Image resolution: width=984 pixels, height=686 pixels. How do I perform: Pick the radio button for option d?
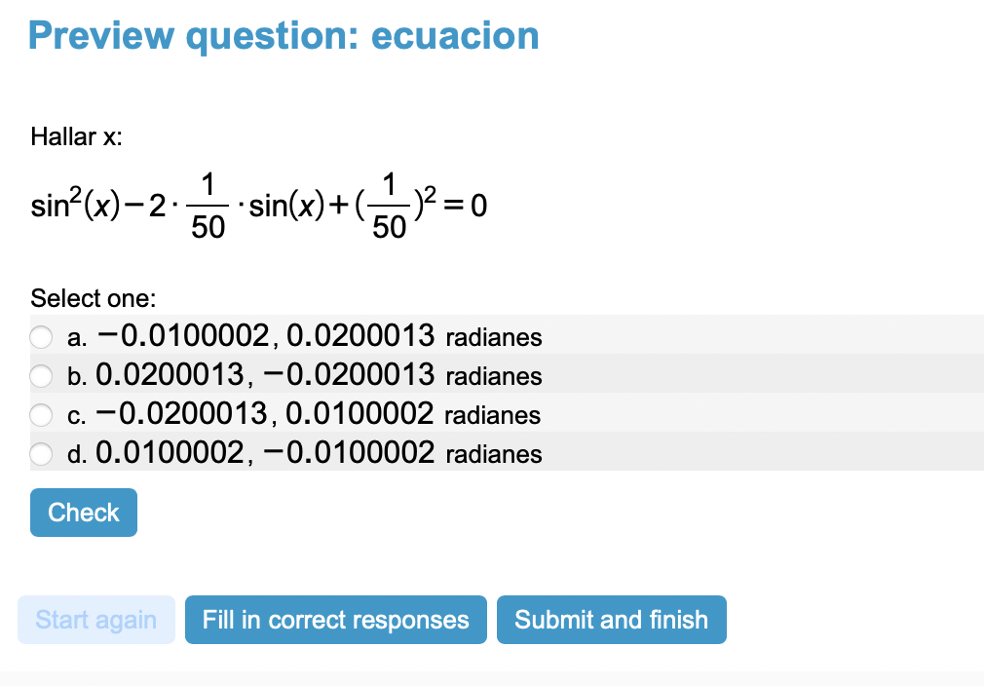pyautogui.click(x=41, y=454)
